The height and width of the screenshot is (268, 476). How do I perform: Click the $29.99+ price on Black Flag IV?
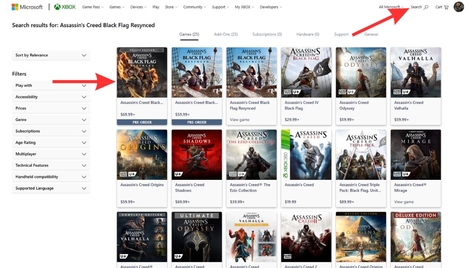click(292, 120)
